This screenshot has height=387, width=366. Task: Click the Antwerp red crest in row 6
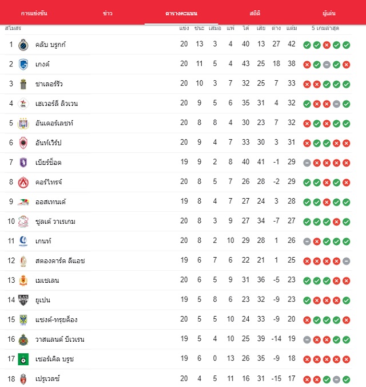[23, 143]
